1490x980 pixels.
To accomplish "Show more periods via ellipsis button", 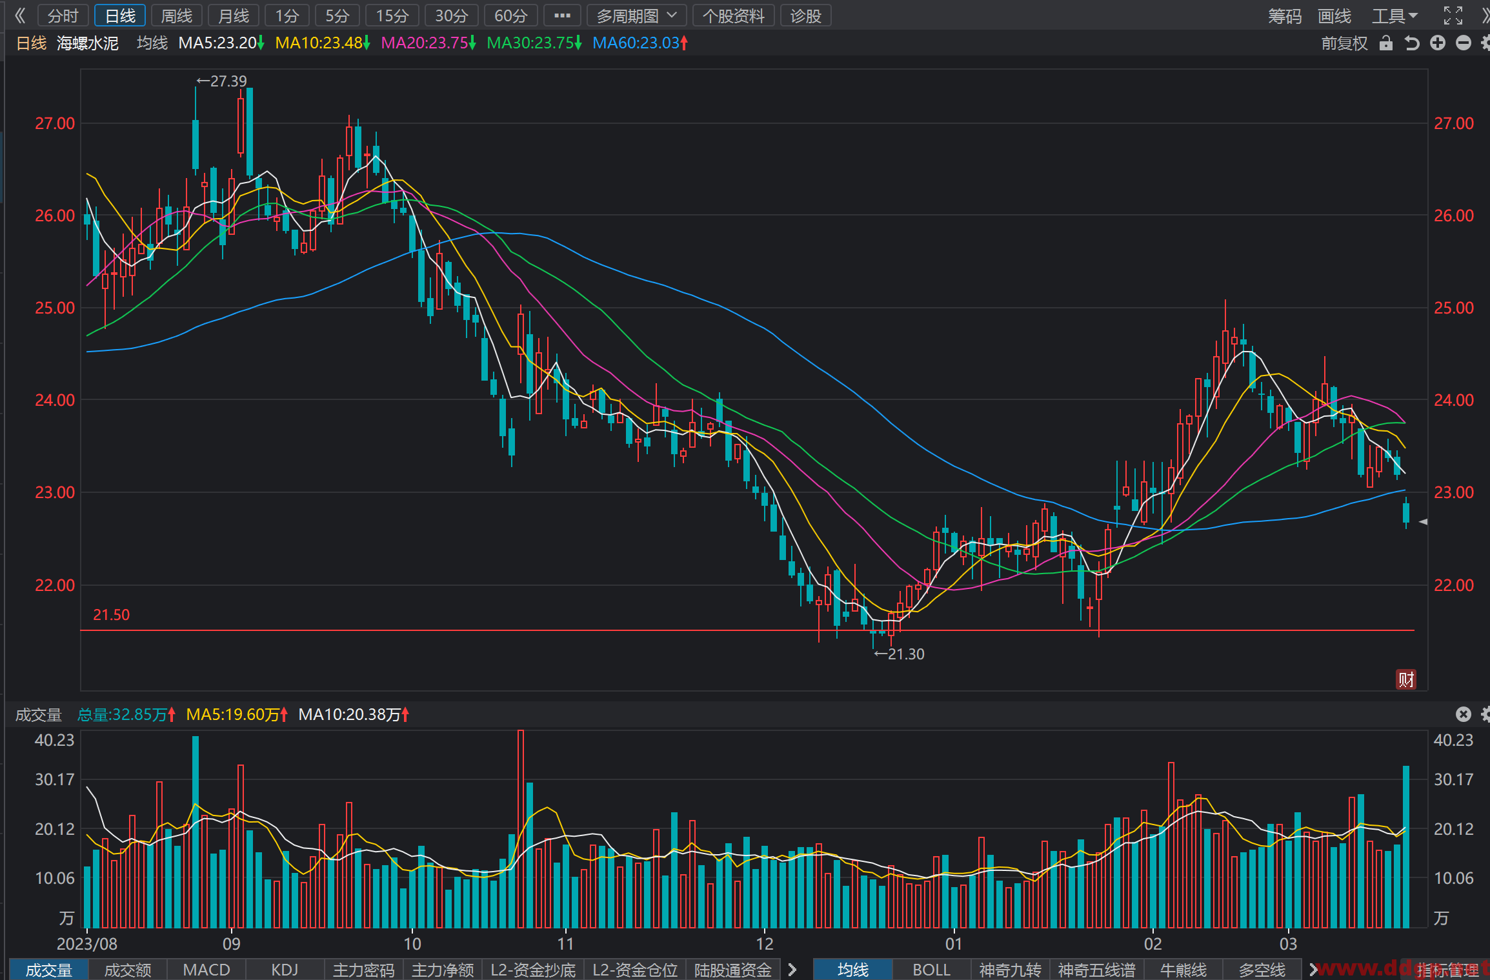I will [x=562, y=15].
